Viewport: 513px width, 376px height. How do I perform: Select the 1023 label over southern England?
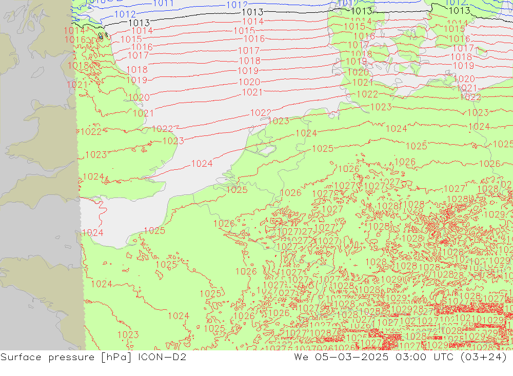96,155
